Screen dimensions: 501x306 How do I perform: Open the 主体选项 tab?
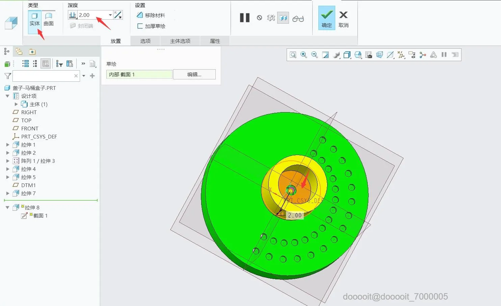[180, 41]
